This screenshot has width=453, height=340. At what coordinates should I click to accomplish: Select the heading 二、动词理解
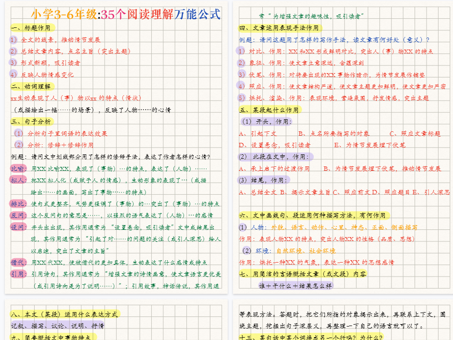[34, 88]
